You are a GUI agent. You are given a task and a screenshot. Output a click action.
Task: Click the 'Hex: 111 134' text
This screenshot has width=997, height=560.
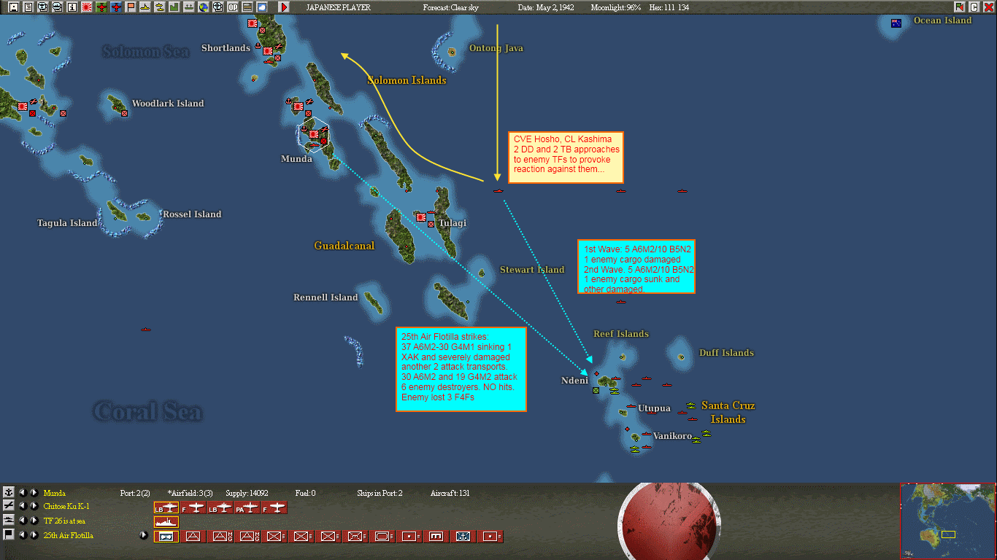point(669,7)
